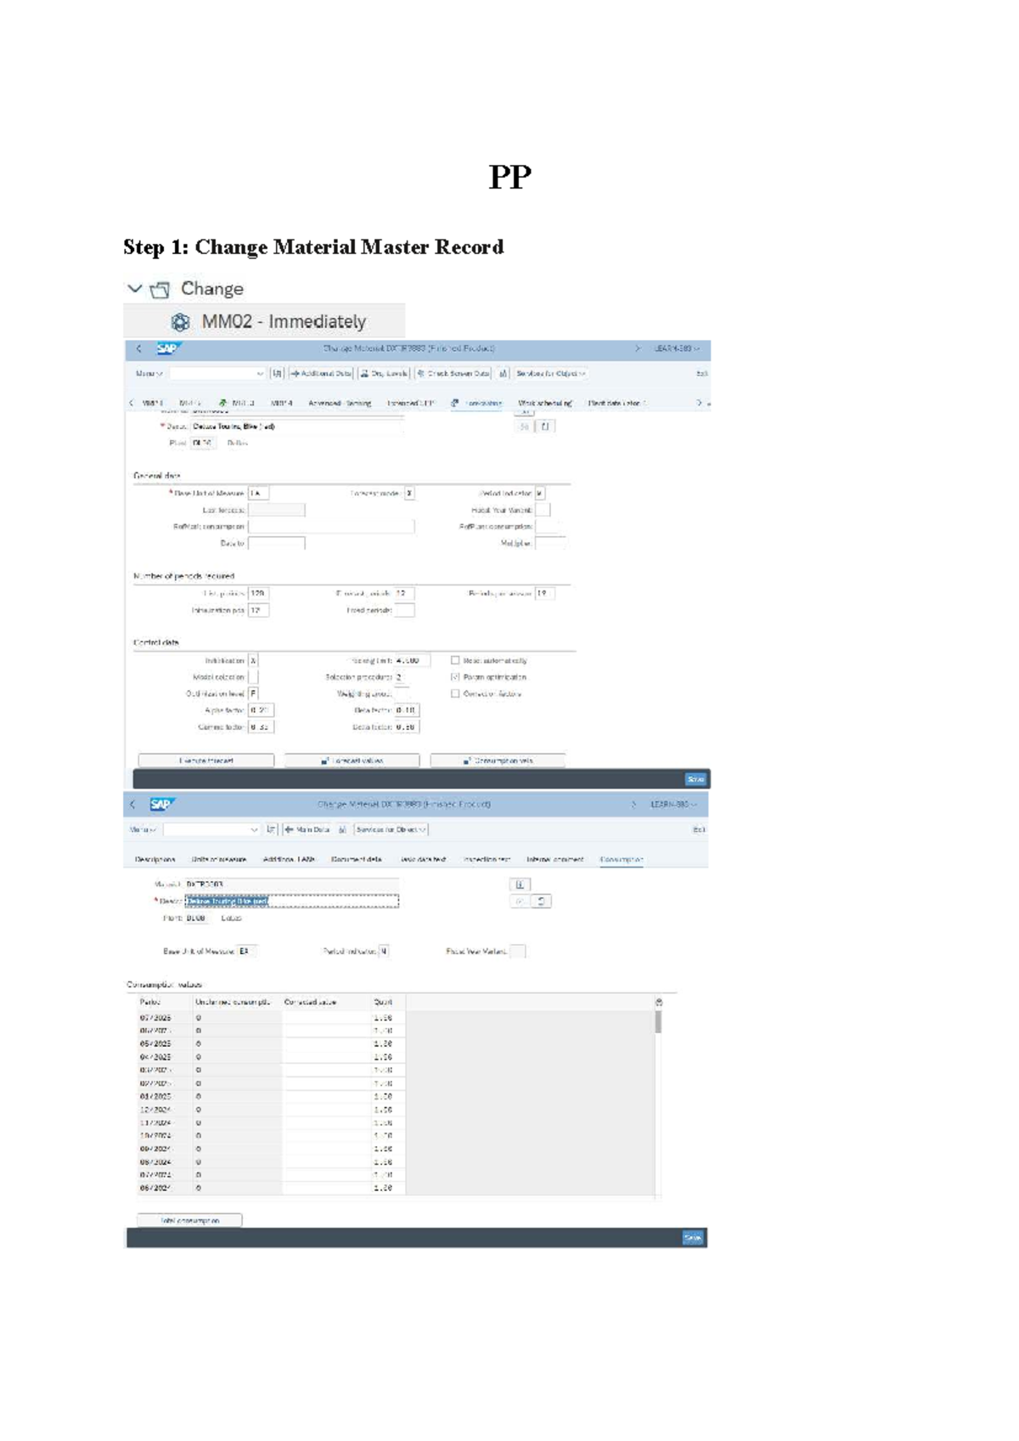This screenshot has height=1441, width=1019.
Task: Open table settings icon in consumption values
Action: click(x=659, y=1003)
